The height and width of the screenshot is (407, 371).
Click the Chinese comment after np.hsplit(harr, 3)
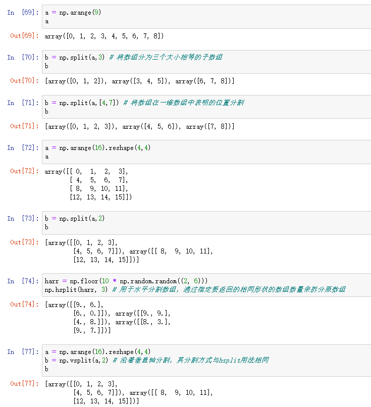(229, 289)
